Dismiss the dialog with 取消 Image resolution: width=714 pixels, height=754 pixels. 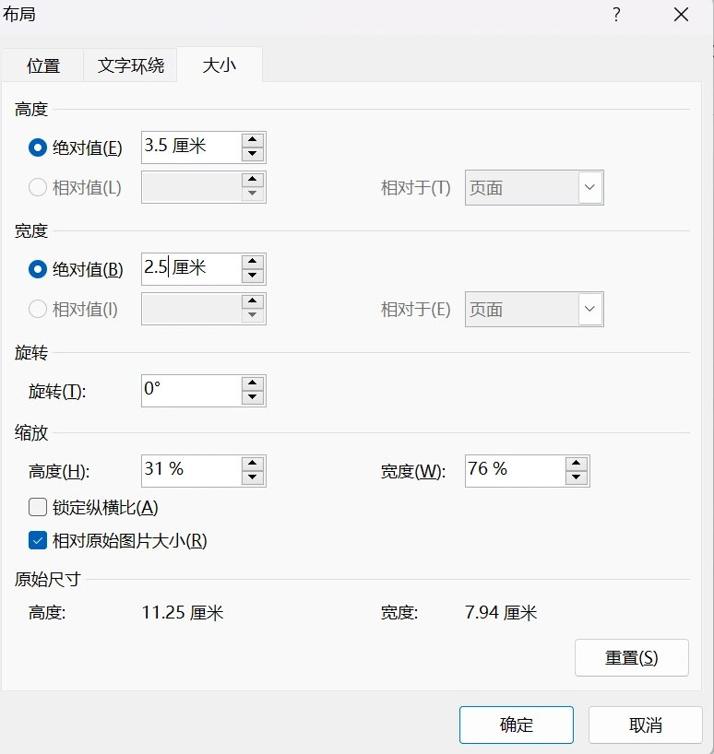tap(647, 725)
